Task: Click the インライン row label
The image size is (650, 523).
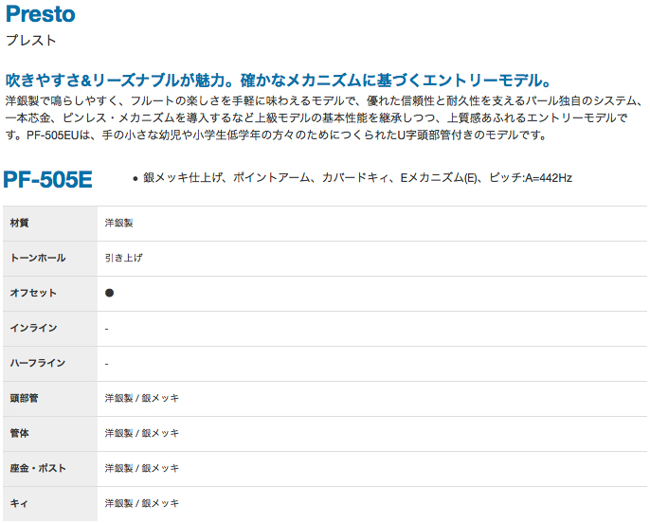Action: pyautogui.click(x=33, y=328)
